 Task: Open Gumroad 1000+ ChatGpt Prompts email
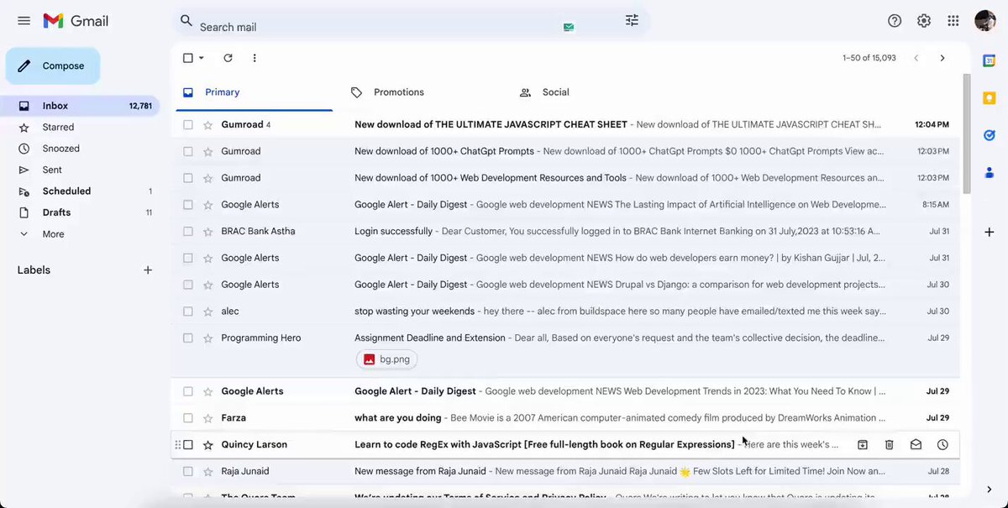point(564,152)
